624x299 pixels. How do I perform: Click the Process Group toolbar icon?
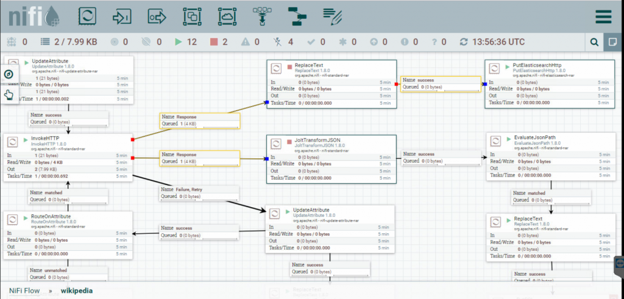click(x=193, y=16)
